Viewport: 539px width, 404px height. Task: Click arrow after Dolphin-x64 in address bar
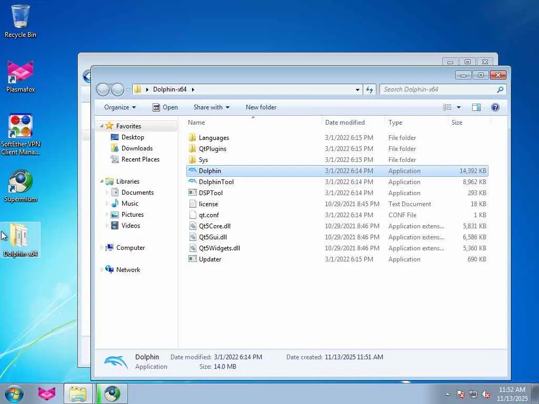[x=193, y=89]
